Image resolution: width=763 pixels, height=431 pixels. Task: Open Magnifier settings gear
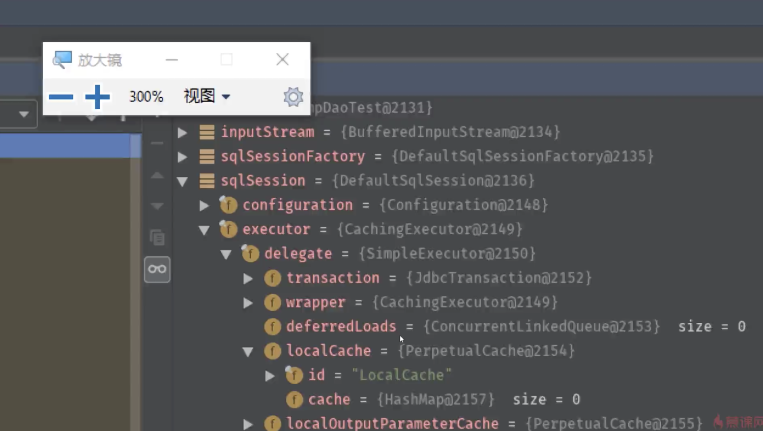point(293,97)
